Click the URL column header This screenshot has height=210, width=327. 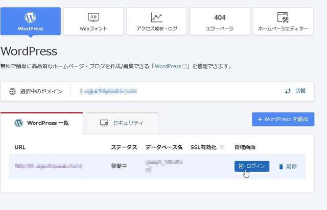(20, 147)
